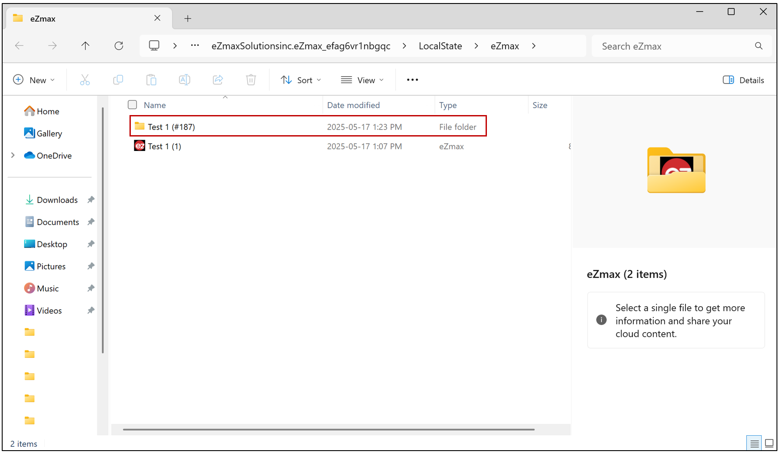Image resolution: width=780 pixels, height=455 pixels.
Task: Open a new tab with plus button
Action: (188, 18)
